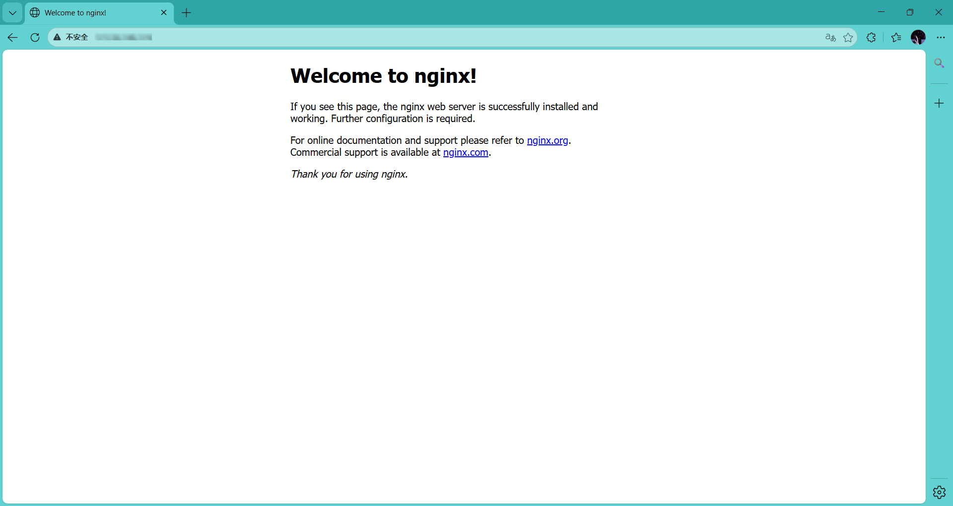Click the translate page icon
The image size is (953, 506).
[x=830, y=37]
